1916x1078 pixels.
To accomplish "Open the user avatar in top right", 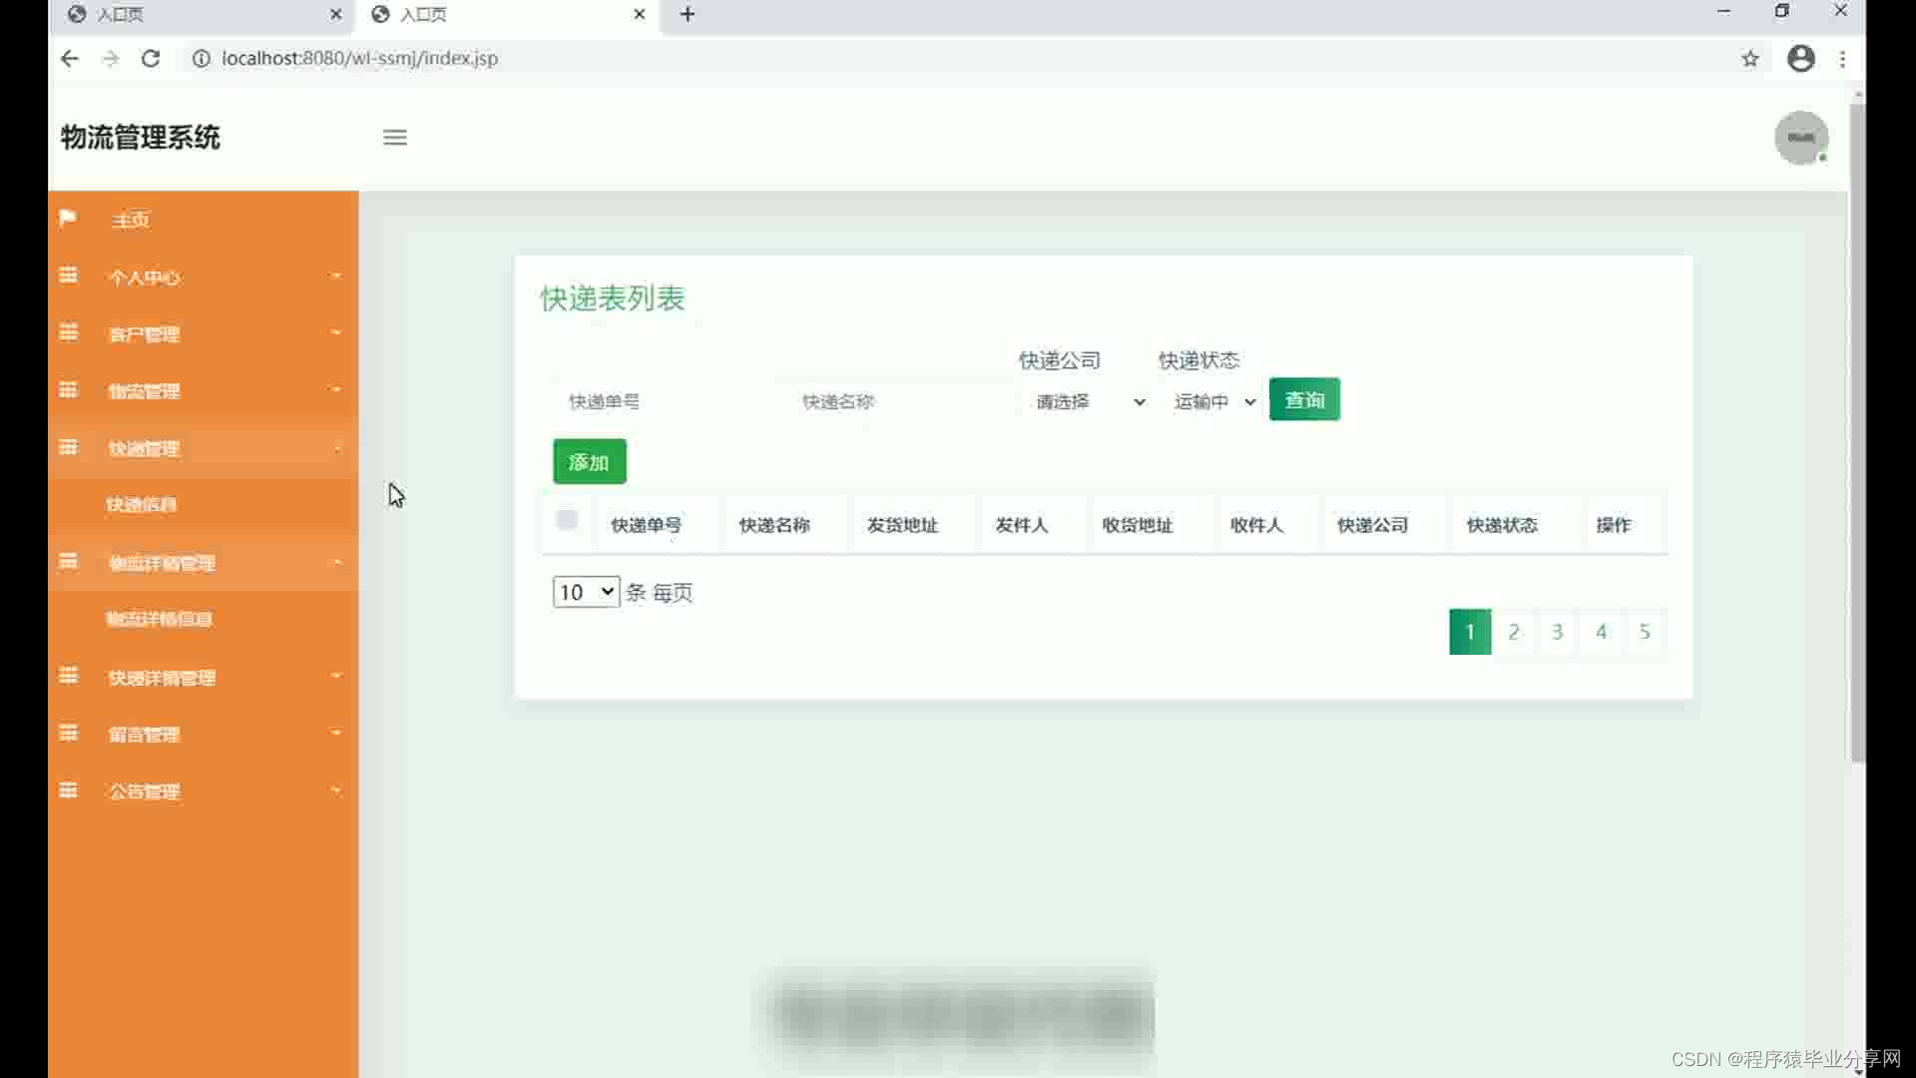I will [x=1800, y=138].
